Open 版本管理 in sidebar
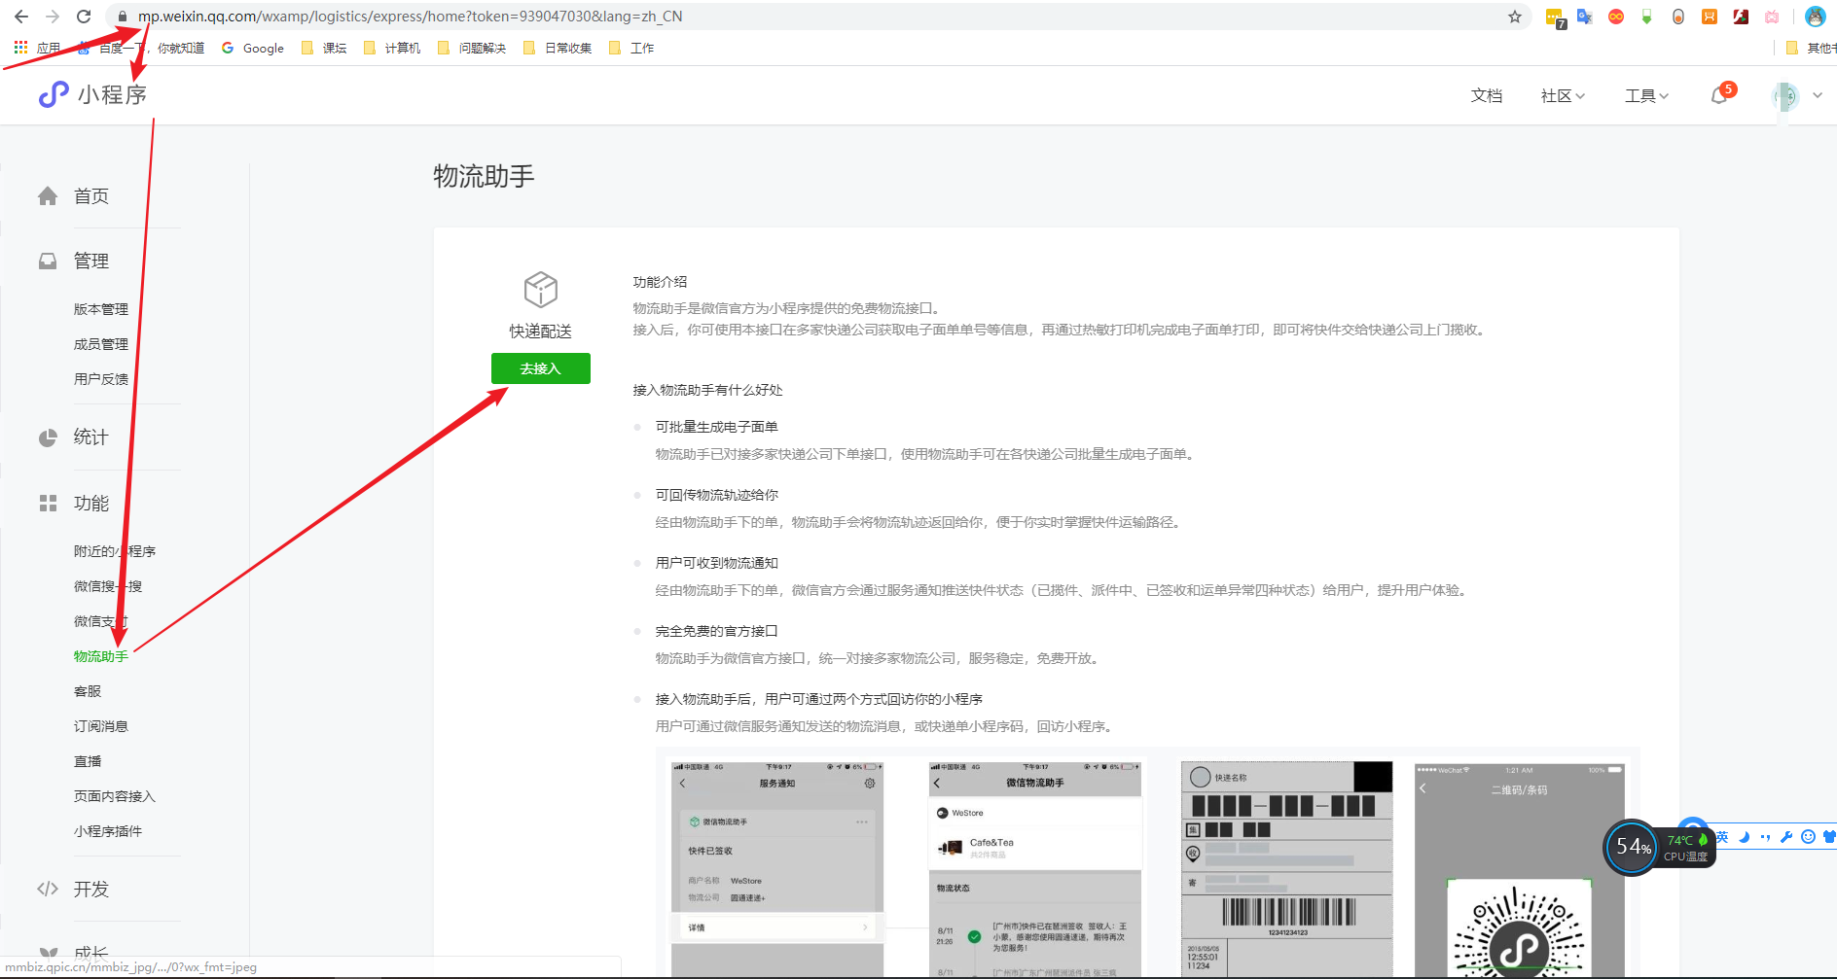1837x979 pixels. 101,309
